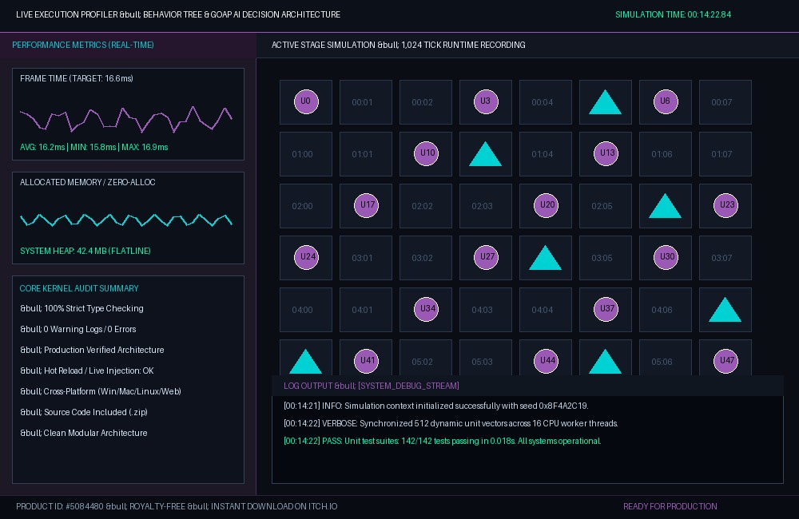The height and width of the screenshot is (519, 799).
Task: Click the Source Code Included (.zip) entry
Action: 84,412
